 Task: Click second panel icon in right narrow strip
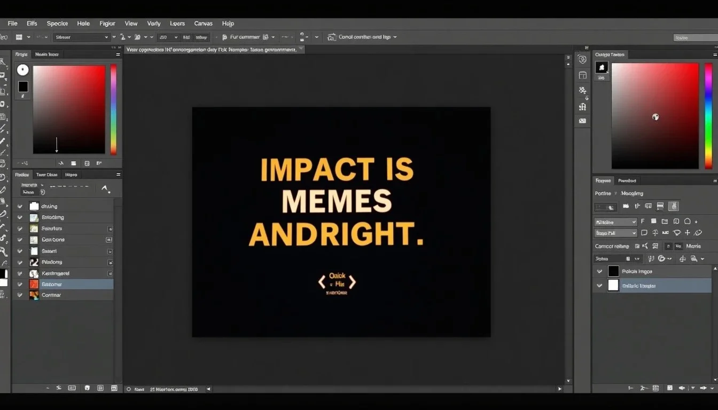pos(582,75)
